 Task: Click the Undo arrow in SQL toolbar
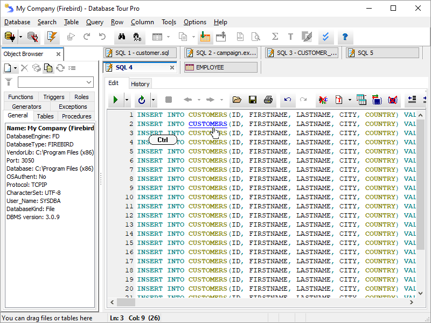tap(288, 100)
